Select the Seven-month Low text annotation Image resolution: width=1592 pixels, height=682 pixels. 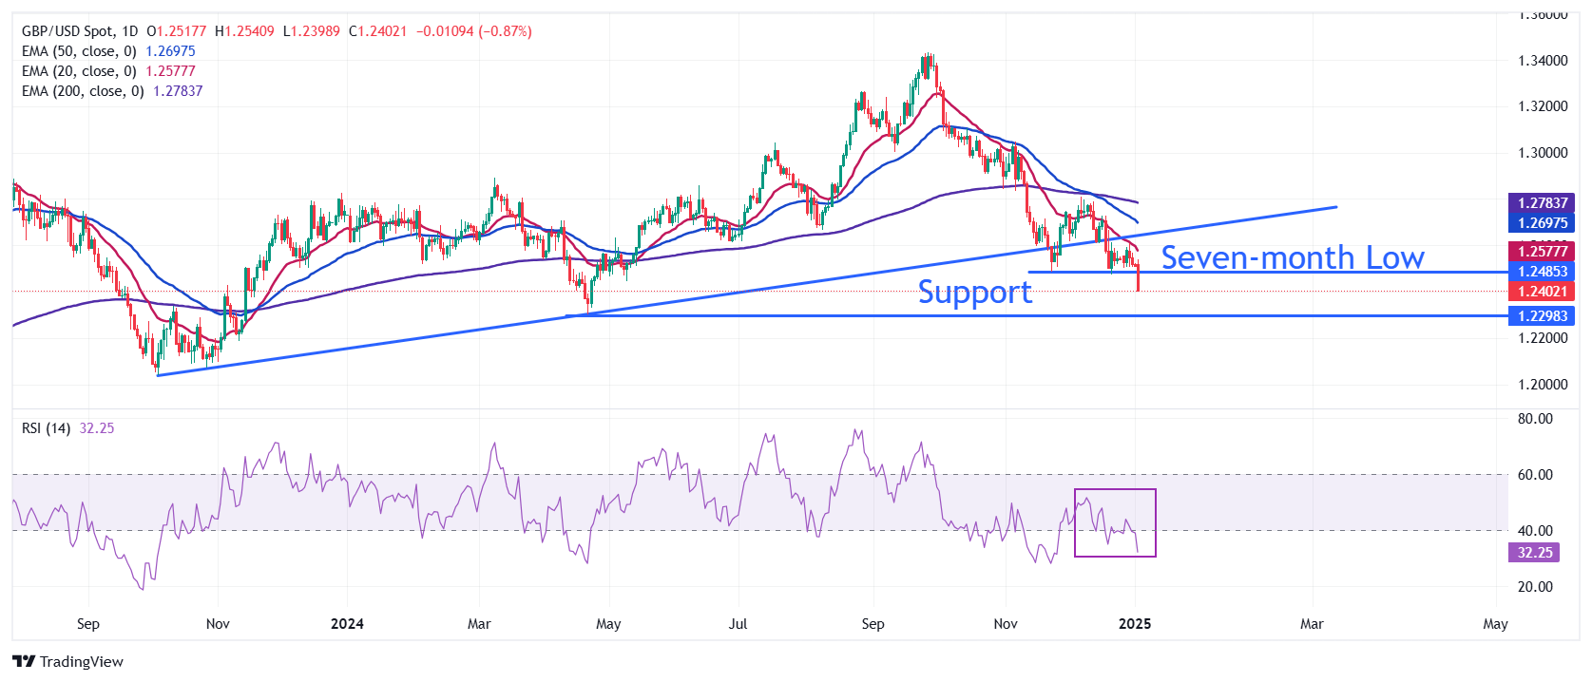[1292, 257]
